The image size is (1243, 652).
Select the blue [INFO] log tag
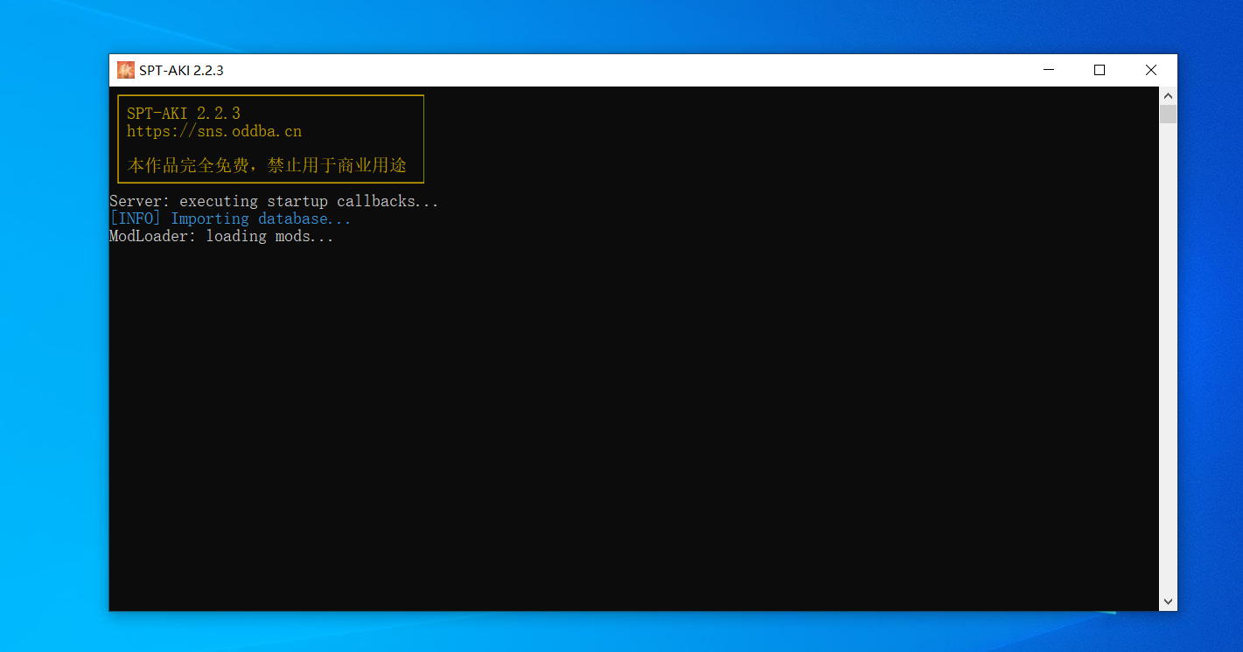click(x=135, y=218)
